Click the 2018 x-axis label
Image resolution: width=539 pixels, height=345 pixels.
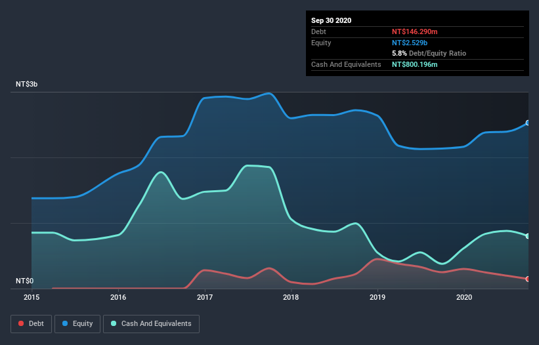[x=291, y=297]
